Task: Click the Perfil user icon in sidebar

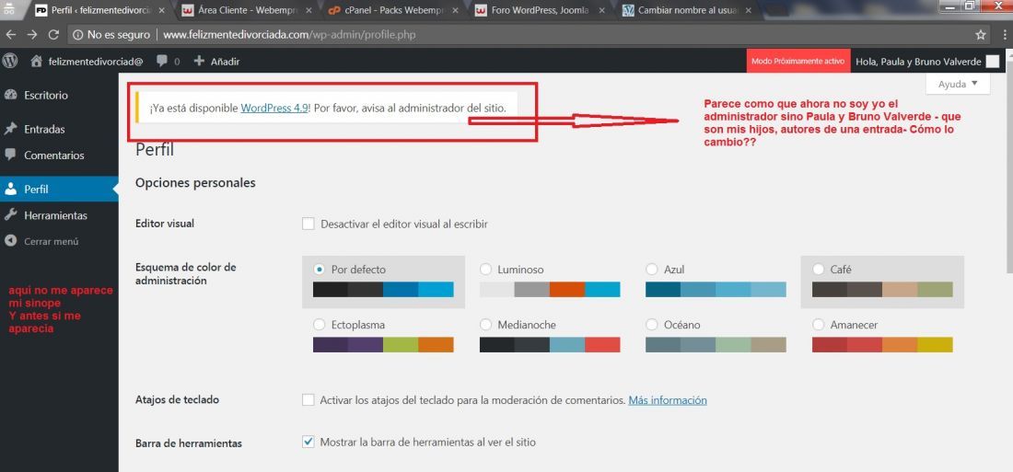Action: coord(10,190)
